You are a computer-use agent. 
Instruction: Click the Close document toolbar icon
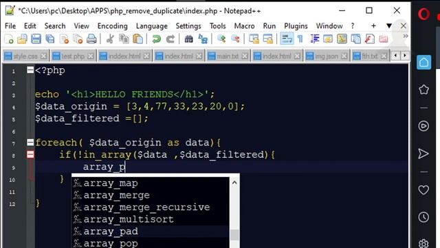click(x=64, y=39)
